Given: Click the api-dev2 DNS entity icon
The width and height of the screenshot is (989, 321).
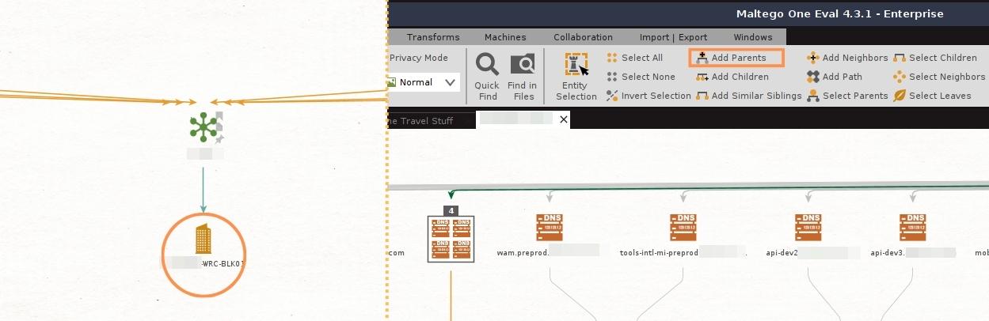Looking at the screenshot, I should pos(808,228).
